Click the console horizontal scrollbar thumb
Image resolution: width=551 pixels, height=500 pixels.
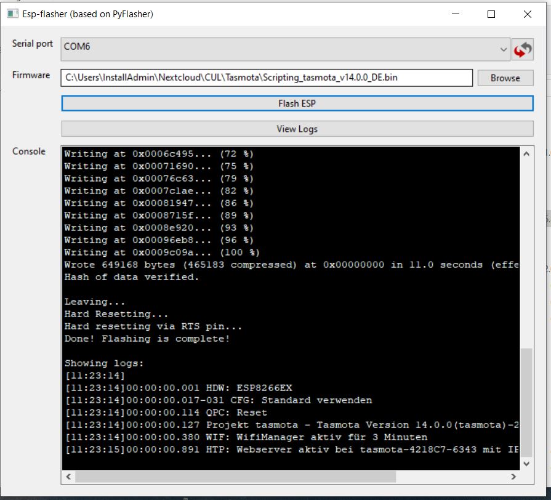pos(235,477)
